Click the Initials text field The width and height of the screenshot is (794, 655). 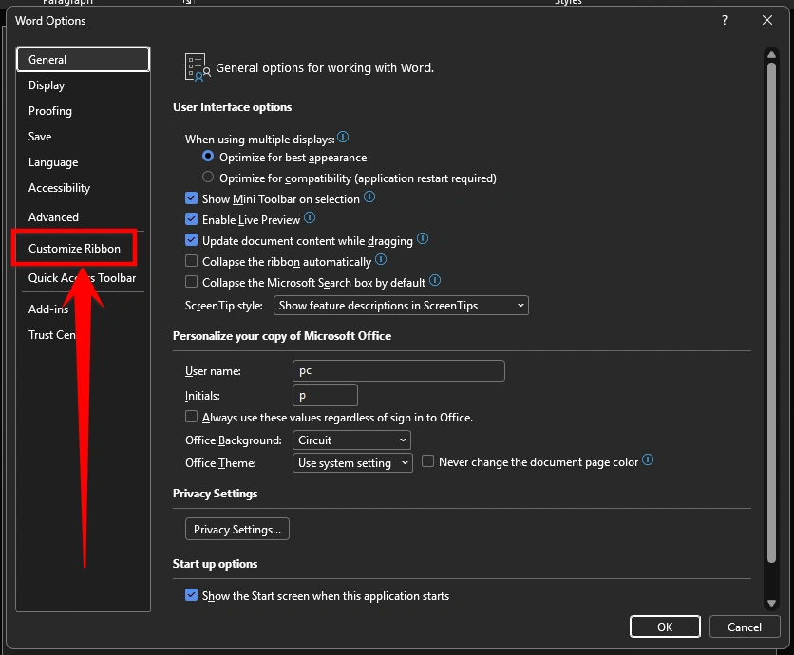point(325,395)
